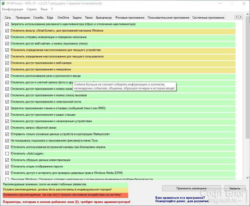The image size is (250, 206).
Task: Click the scrollbar down arrow
Action: [247, 178]
